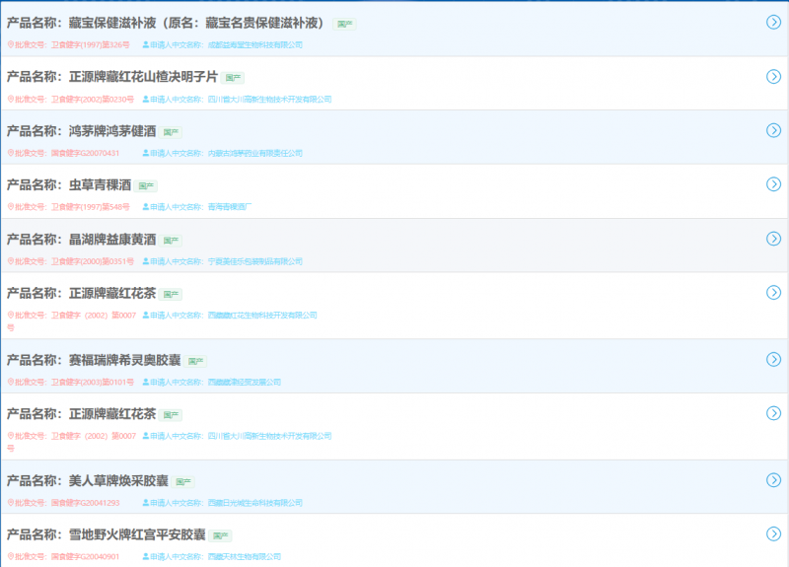The image size is (789, 567).
Task: Click applicant name under 正源牌藏红花山楂决明子片
Action: [269, 100]
